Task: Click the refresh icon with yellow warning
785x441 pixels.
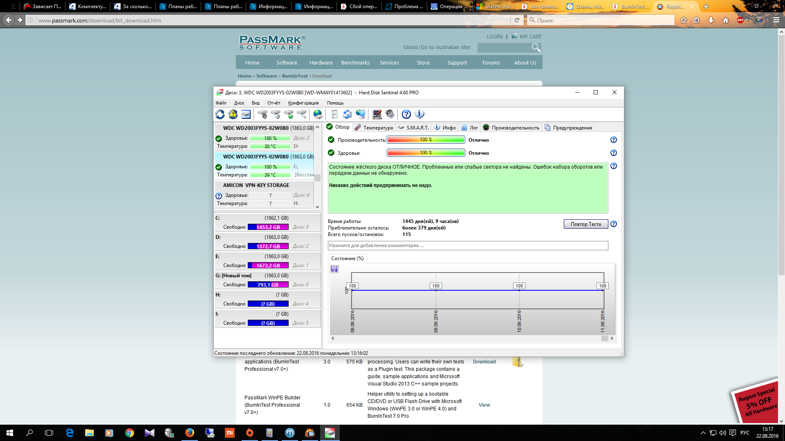Action: [x=233, y=114]
